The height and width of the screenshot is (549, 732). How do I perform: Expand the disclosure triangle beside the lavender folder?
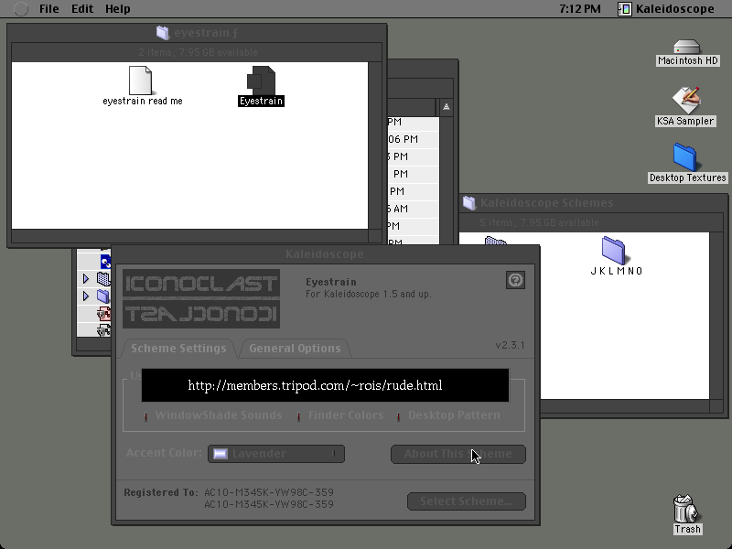click(x=86, y=296)
